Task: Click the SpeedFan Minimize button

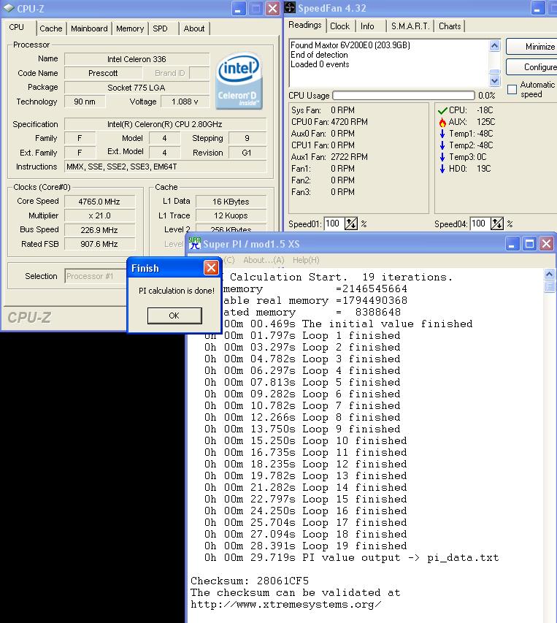Action: click(x=532, y=47)
